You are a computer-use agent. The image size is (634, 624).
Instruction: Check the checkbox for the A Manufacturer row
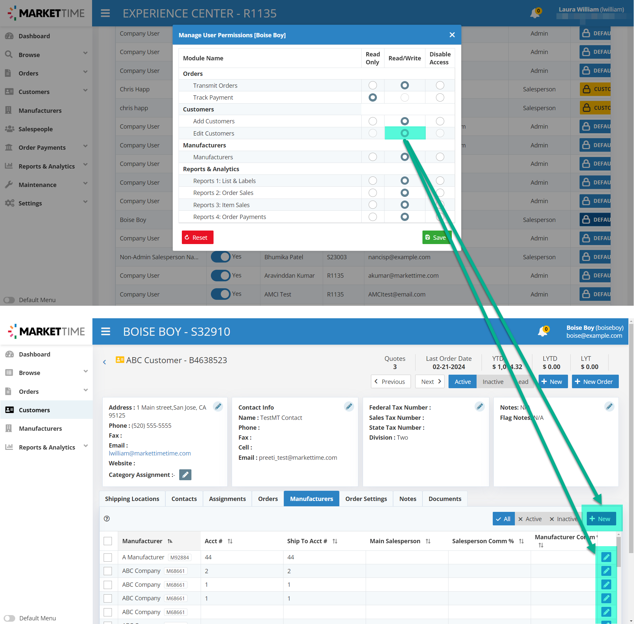[x=108, y=557]
